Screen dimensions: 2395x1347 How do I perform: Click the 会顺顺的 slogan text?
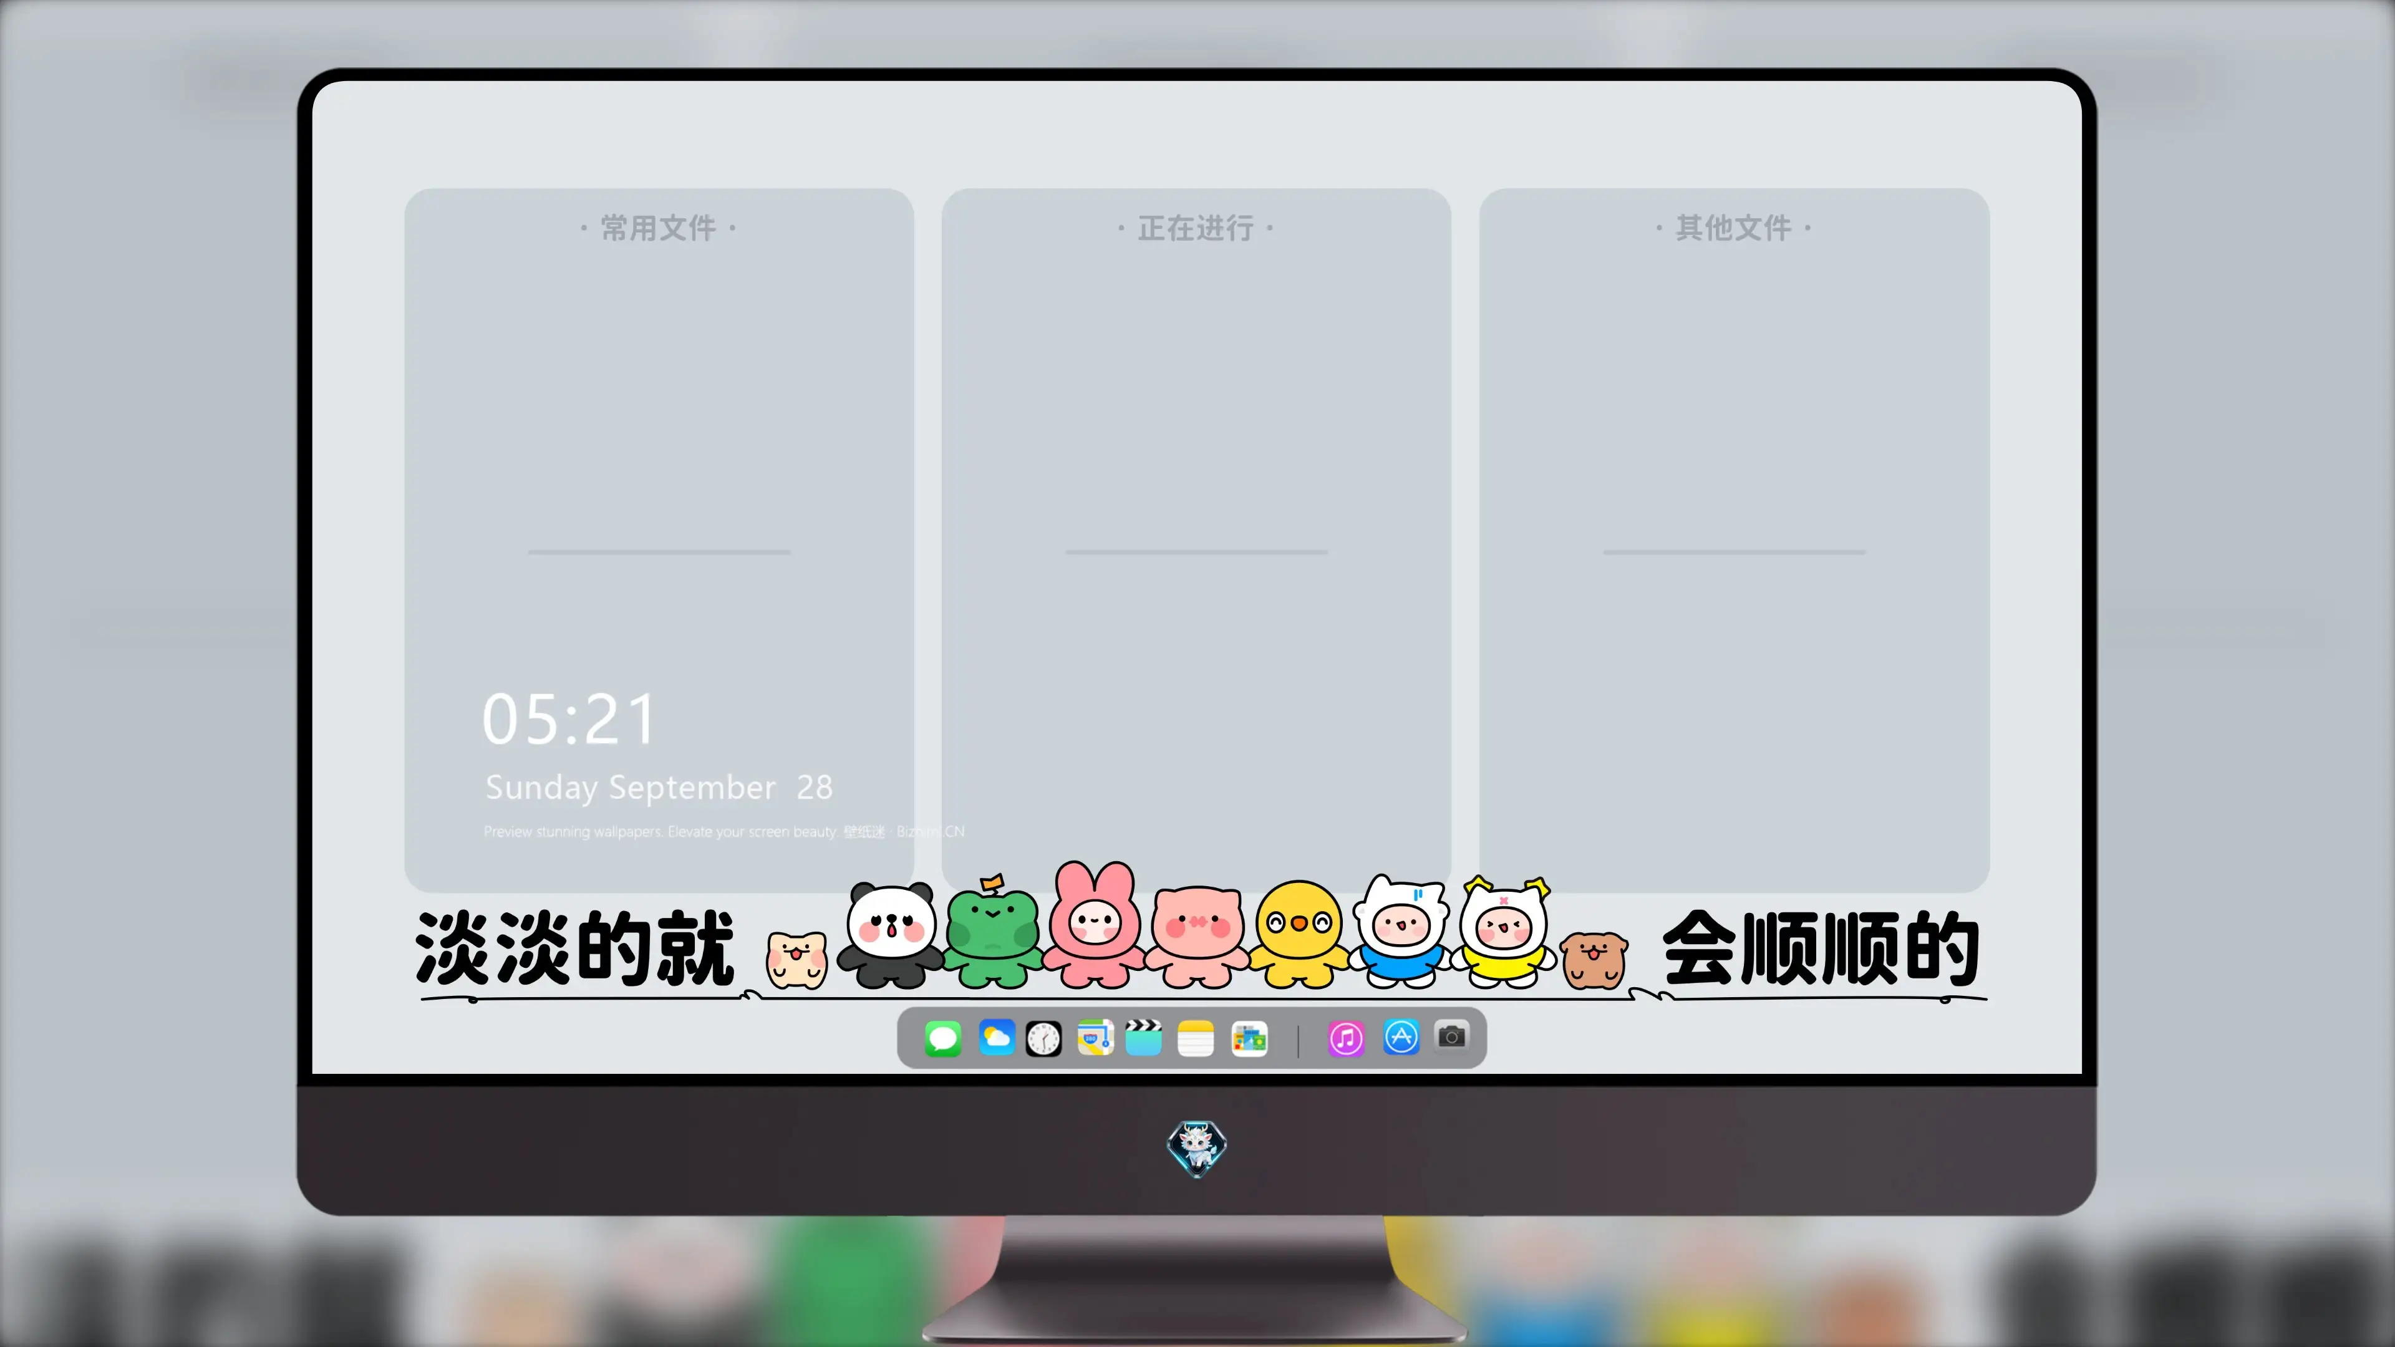(1821, 948)
